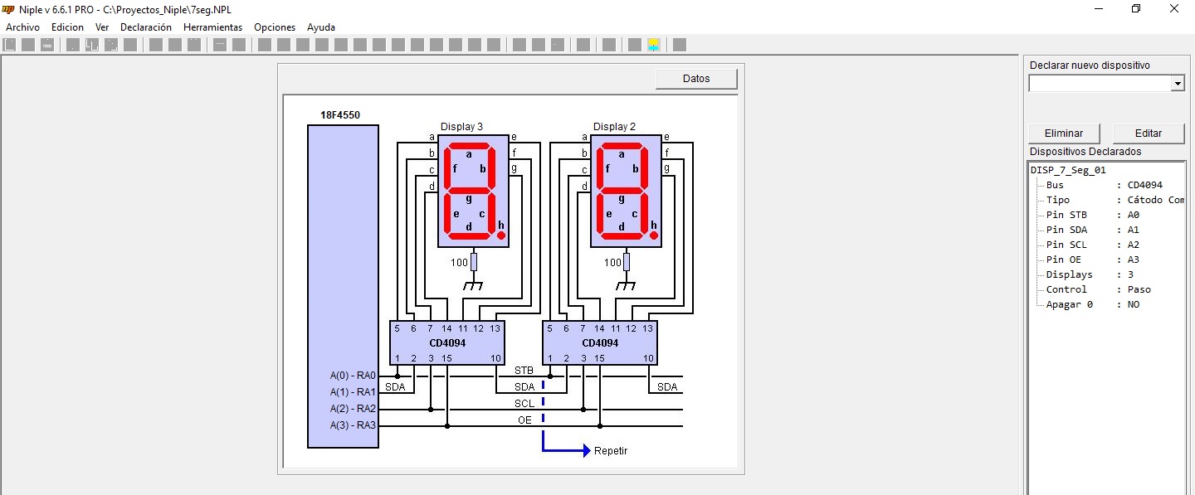
Task: Click the Niple application icon in title bar
Action: click(x=9, y=8)
